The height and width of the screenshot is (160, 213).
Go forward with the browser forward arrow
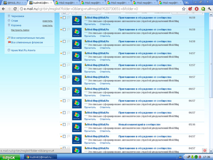(9, 9)
